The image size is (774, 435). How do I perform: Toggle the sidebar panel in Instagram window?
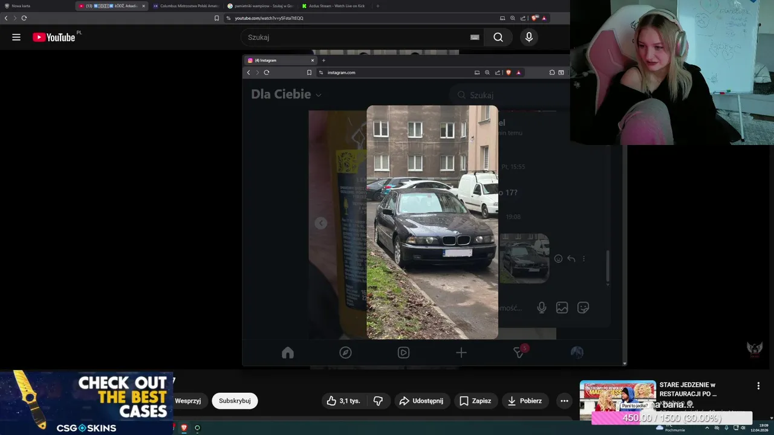(x=561, y=72)
